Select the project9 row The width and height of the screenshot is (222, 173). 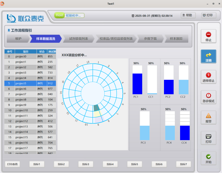[30, 105]
